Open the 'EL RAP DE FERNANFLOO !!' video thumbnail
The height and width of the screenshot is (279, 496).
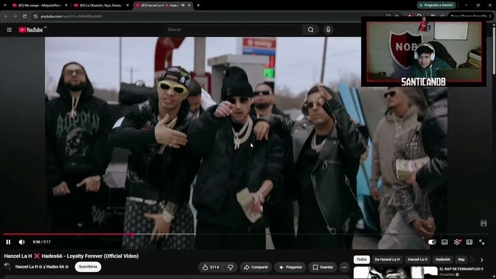tap(395, 272)
